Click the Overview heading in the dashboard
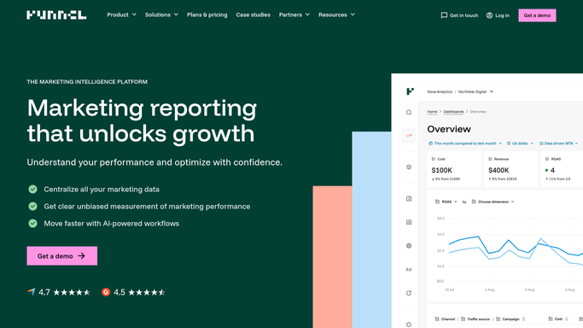The image size is (583, 328). [x=449, y=129]
